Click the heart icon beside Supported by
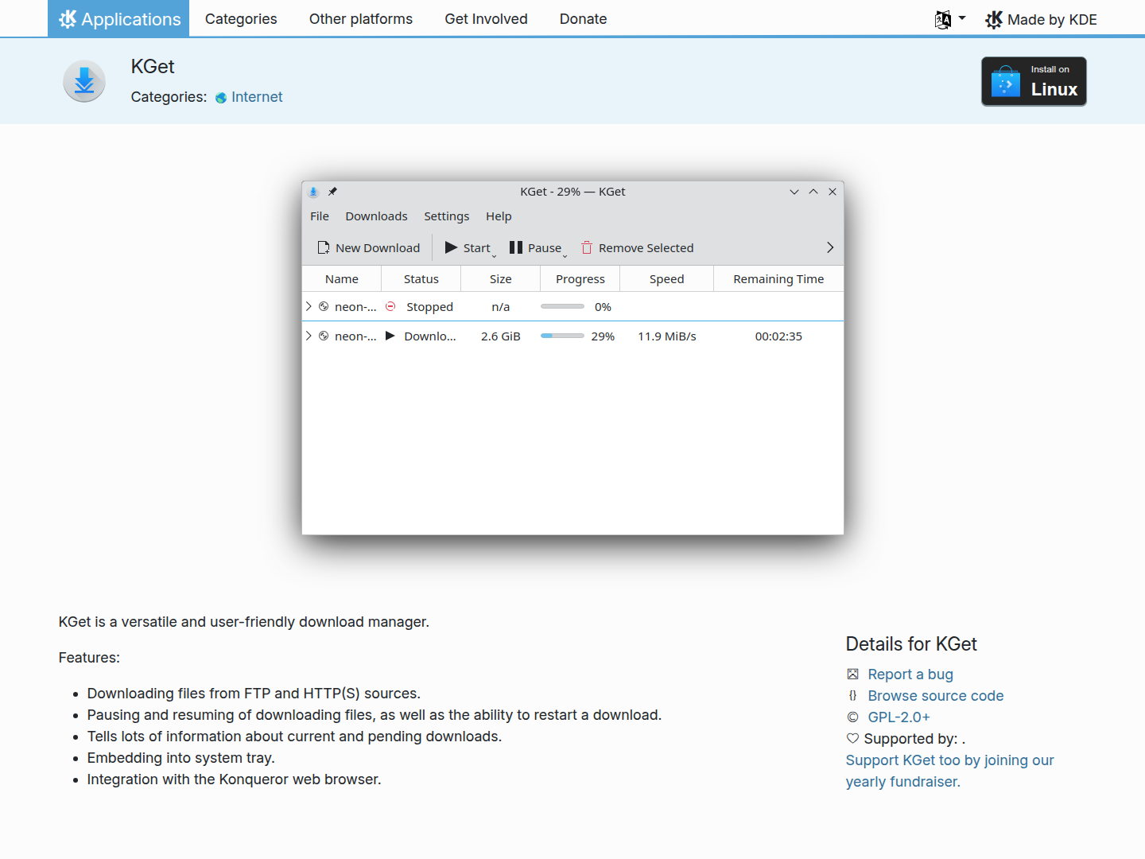This screenshot has width=1145, height=859. point(852,739)
